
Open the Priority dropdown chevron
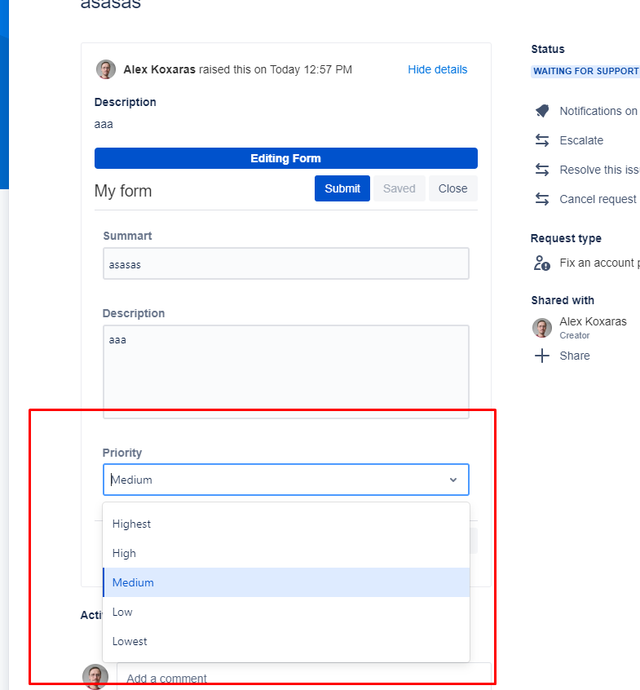coord(453,480)
